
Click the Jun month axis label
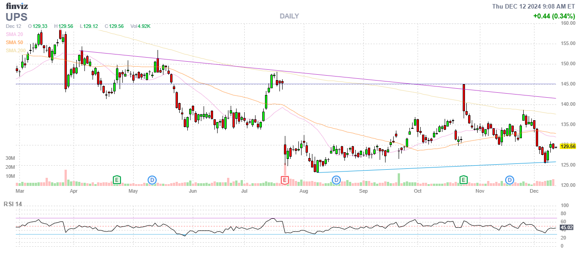click(193, 191)
